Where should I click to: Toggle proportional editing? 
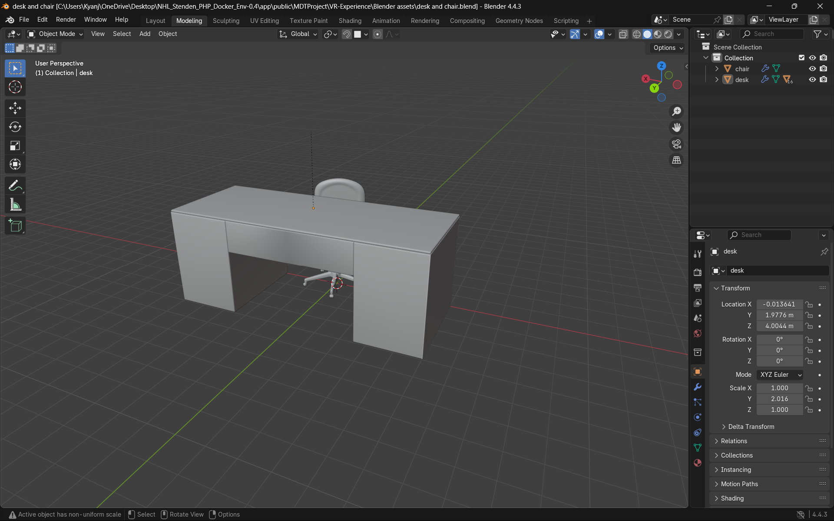pyautogui.click(x=377, y=34)
